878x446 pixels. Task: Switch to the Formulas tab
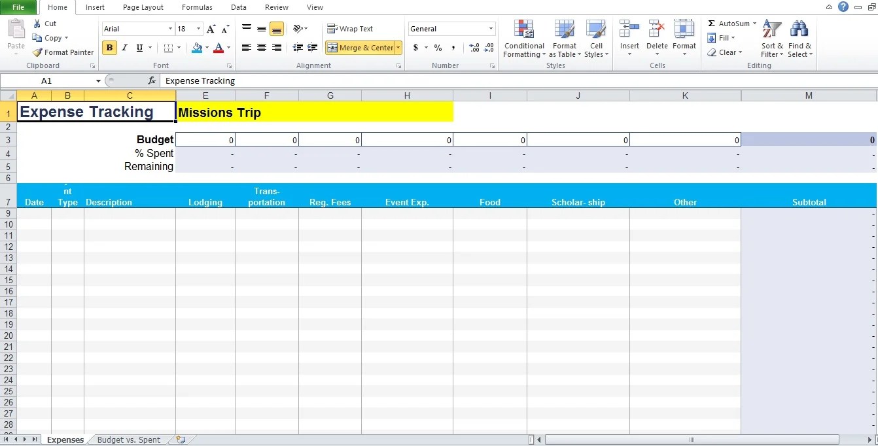coord(197,7)
